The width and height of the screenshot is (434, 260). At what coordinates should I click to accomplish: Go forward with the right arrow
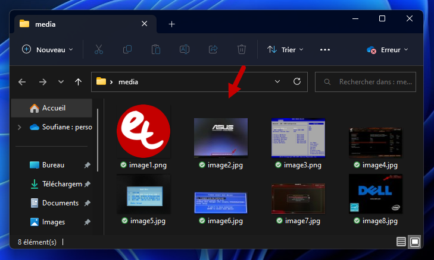(43, 82)
